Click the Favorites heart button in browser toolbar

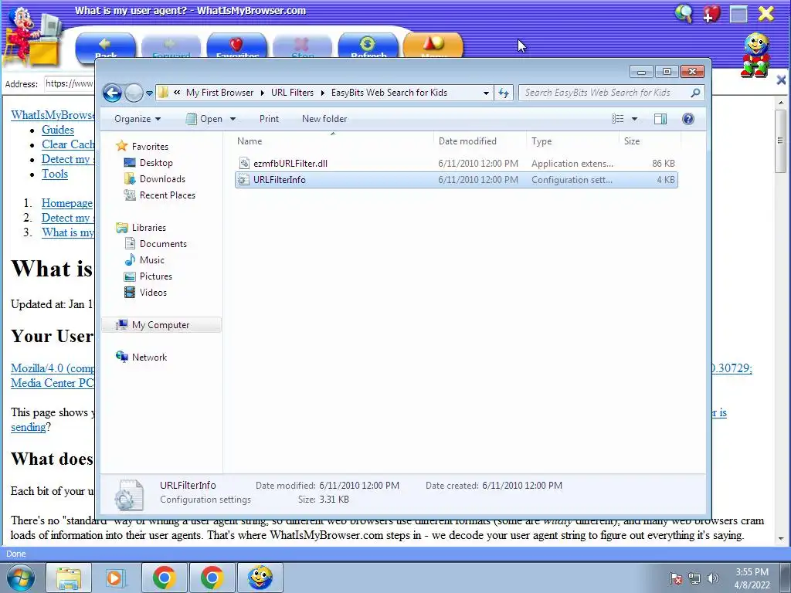click(236, 47)
